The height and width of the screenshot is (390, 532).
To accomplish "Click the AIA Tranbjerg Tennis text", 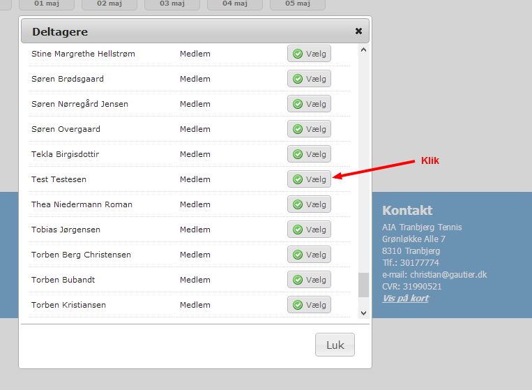I will (x=422, y=227).
